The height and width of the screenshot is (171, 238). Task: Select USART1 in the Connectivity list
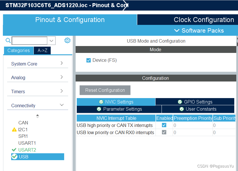[x=27, y=143]
